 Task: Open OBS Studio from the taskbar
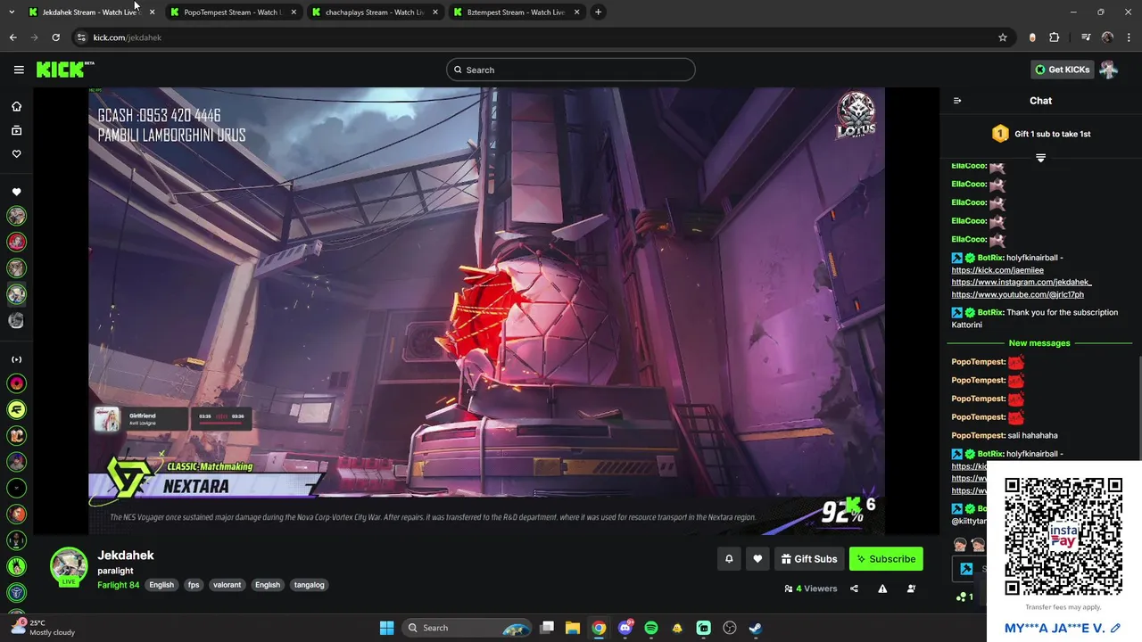click(729, 628)
